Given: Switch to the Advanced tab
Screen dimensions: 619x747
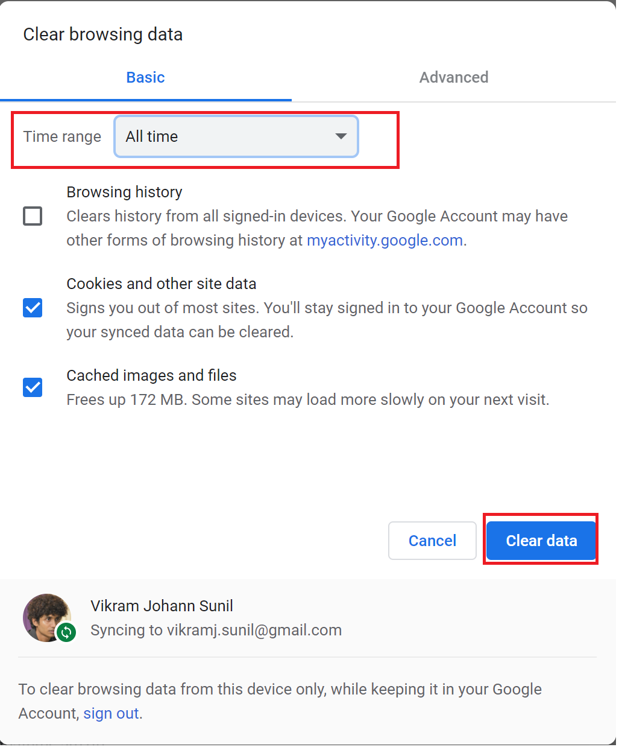Looking at the screenshot, I should click(x=454, y=77).
